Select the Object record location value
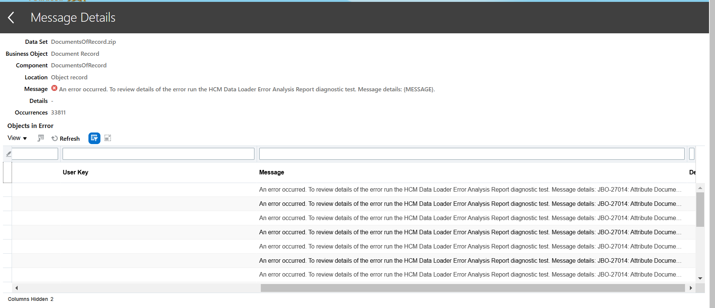 [x=69, y=77]
